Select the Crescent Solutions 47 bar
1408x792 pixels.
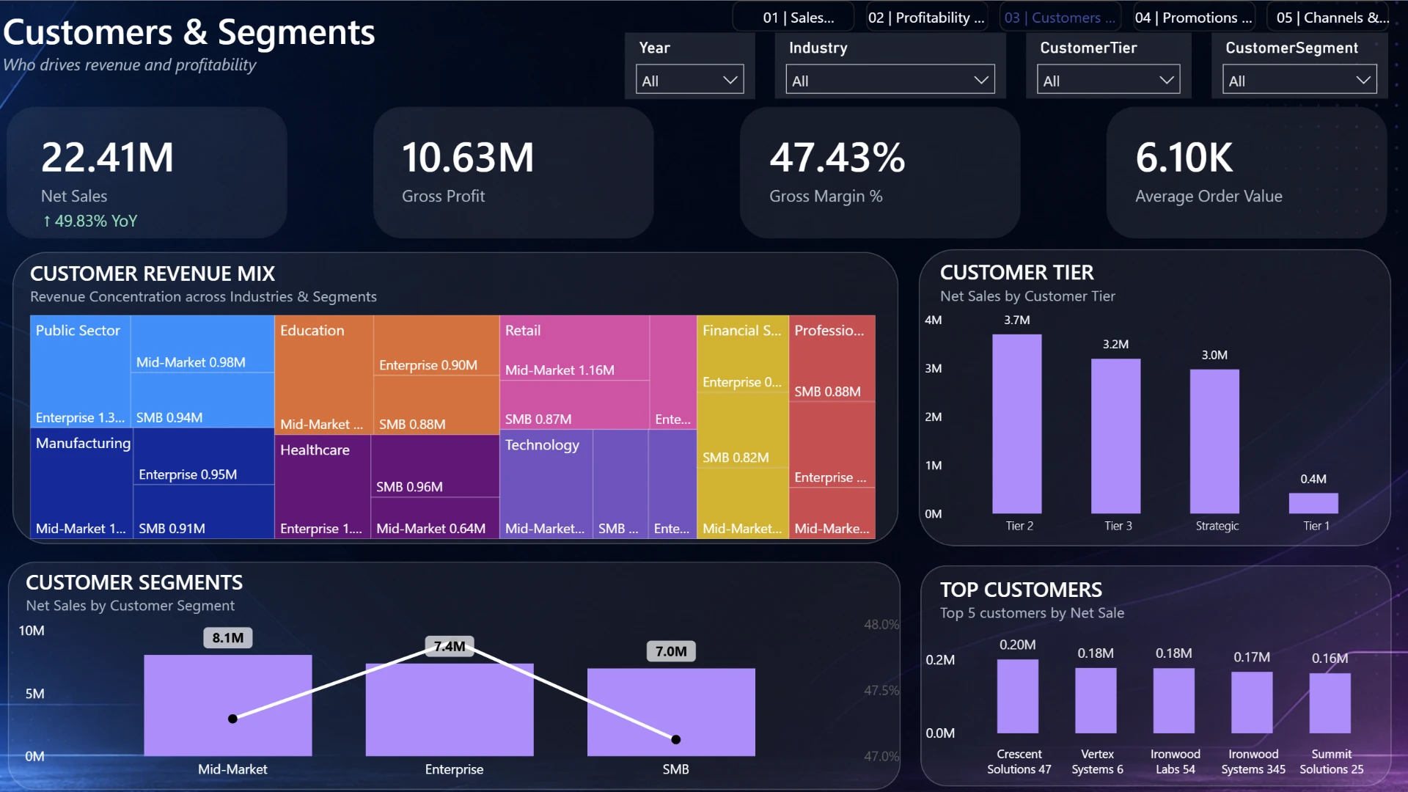click(1018, 697)
